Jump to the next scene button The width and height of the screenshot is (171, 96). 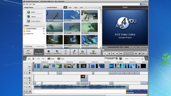pos(121,54)
